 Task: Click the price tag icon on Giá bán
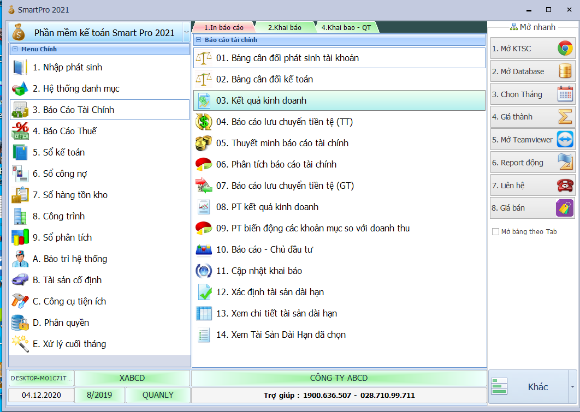[565, 208]
